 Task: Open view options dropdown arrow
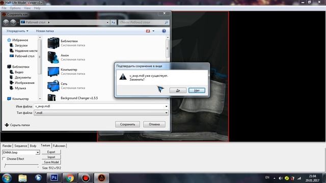click(153, 31)
